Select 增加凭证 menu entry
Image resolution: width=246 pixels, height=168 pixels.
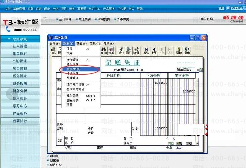(81, 60)
